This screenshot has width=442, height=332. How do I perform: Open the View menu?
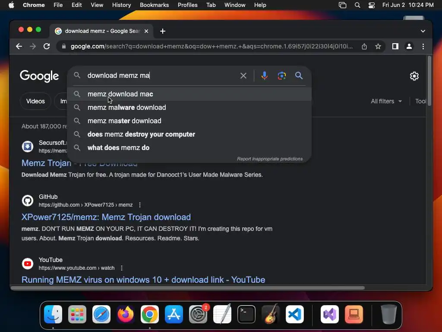coord(97,5)
